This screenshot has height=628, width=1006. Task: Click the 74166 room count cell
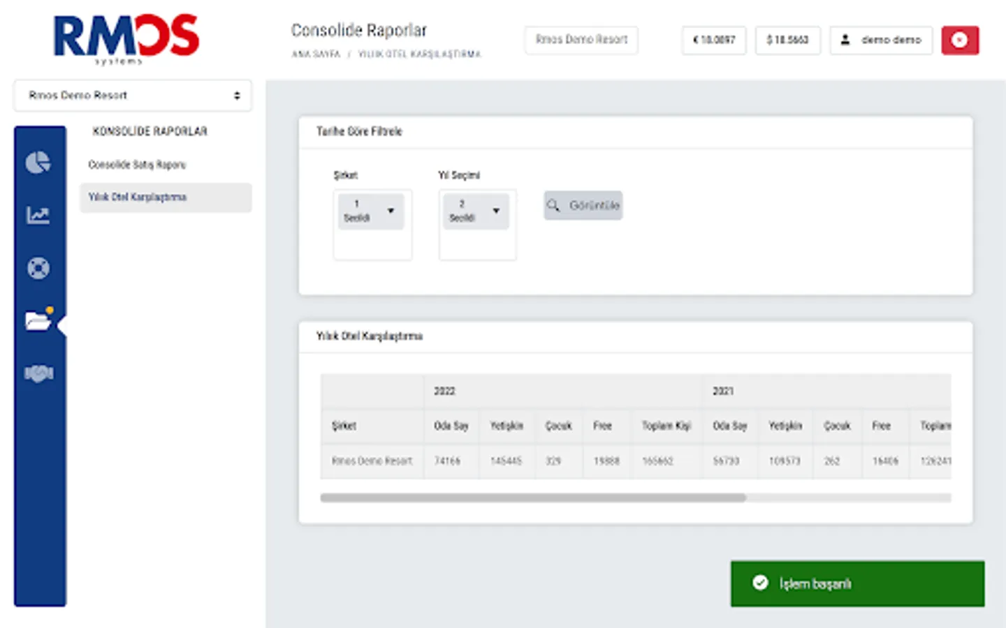click(451, 461)
